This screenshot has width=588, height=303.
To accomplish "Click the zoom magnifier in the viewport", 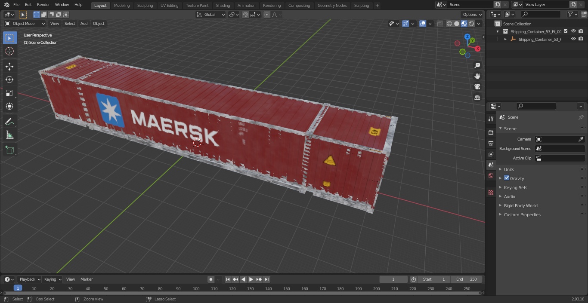I will point(477,65).
